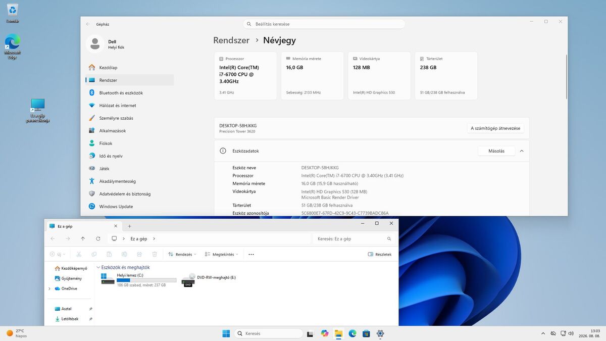Select DESKTOP-58HJKKG device name value
Image resolution: width=606 pixels, height=341 pixels.
[x=320, y=167]
